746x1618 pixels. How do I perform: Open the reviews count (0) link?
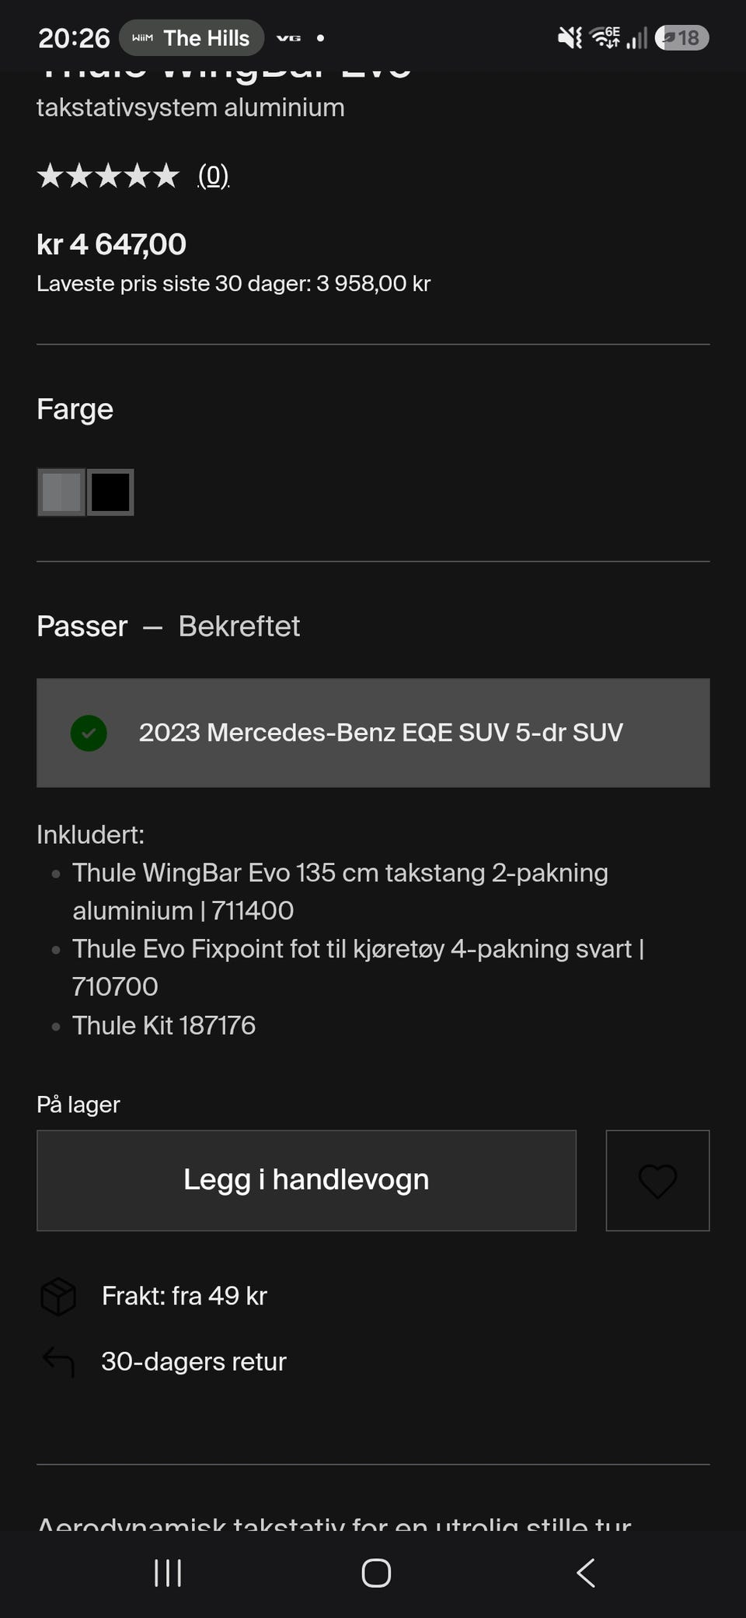click(213, 176)
